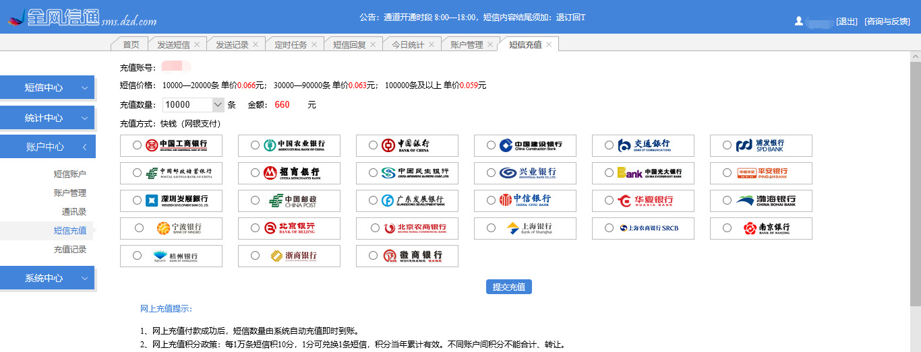The image size is (921, 352).
Task: Switch to the 账户管理 tab
Action: point(467,44)
